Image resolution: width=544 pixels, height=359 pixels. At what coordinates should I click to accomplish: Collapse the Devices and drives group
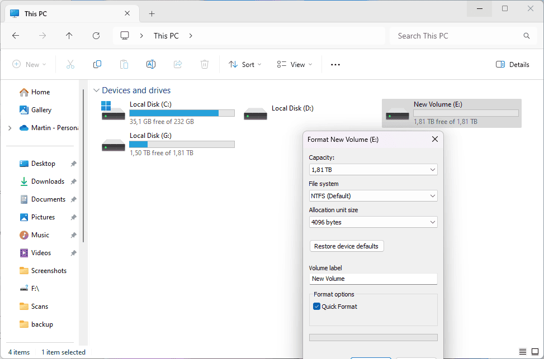tap(96, 90)
